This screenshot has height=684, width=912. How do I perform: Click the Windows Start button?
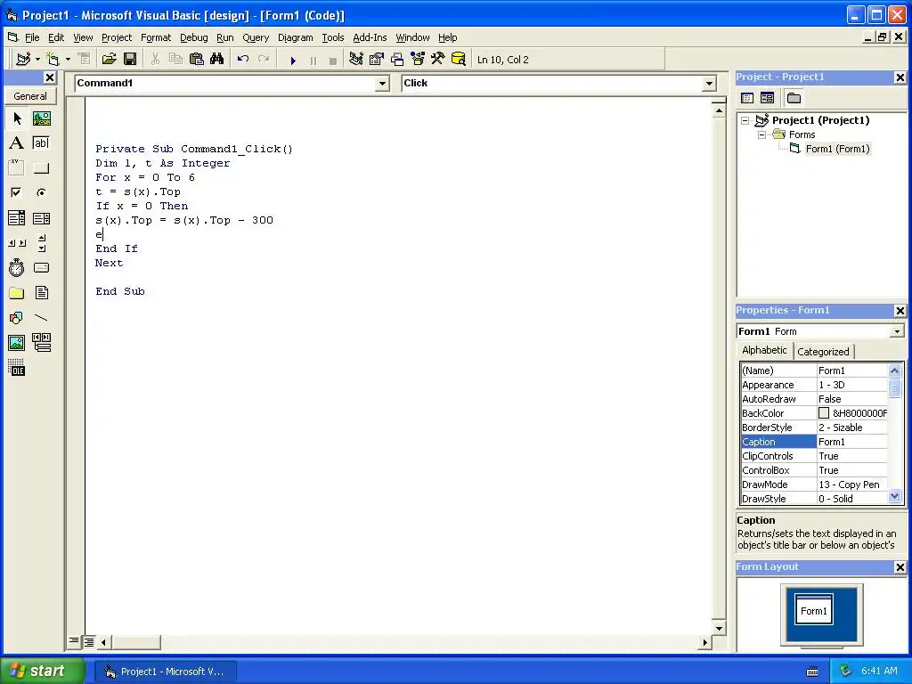(42, 671)
